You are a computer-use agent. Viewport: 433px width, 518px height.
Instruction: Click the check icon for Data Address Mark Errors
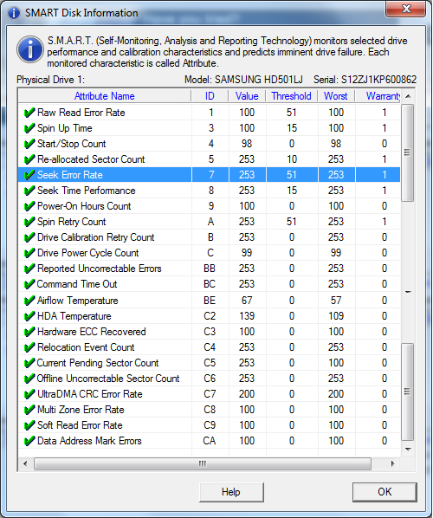(x=29, y=441)
